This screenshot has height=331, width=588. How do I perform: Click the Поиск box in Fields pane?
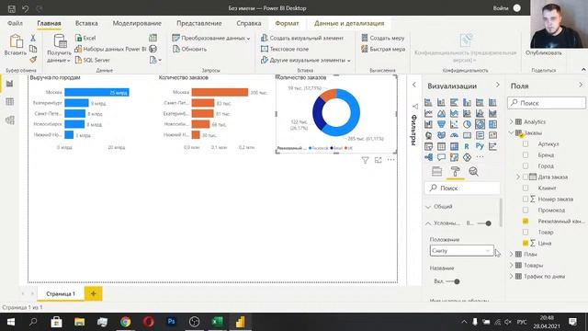click(x=547, y=103)
